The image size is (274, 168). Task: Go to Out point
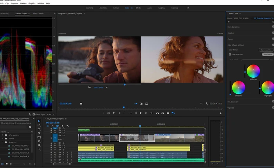pyautogui.click(x=151, y=113)
